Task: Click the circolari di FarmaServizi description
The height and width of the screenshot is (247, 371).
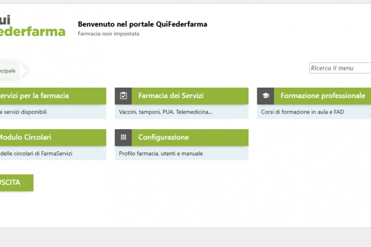Action: [x=36, y=154]
